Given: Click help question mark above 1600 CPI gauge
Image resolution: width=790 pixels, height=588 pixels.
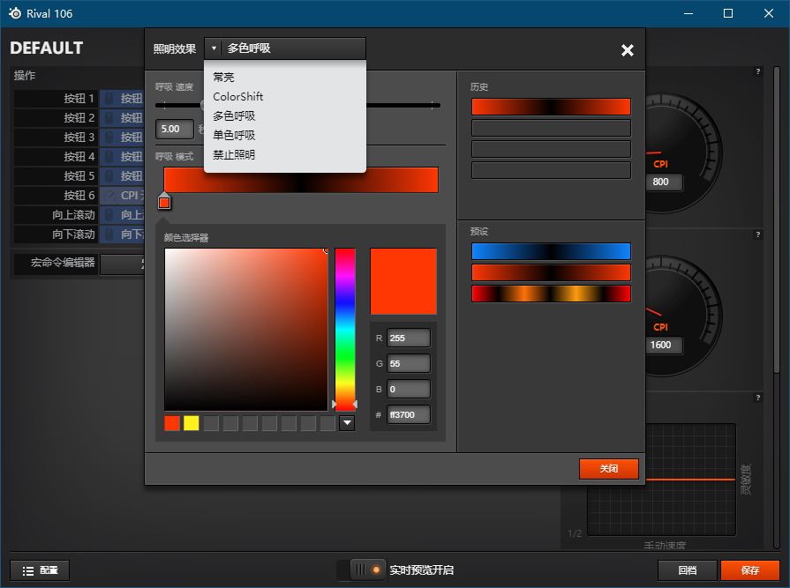Looking at the screenshot, I should (x=757, y=235).
